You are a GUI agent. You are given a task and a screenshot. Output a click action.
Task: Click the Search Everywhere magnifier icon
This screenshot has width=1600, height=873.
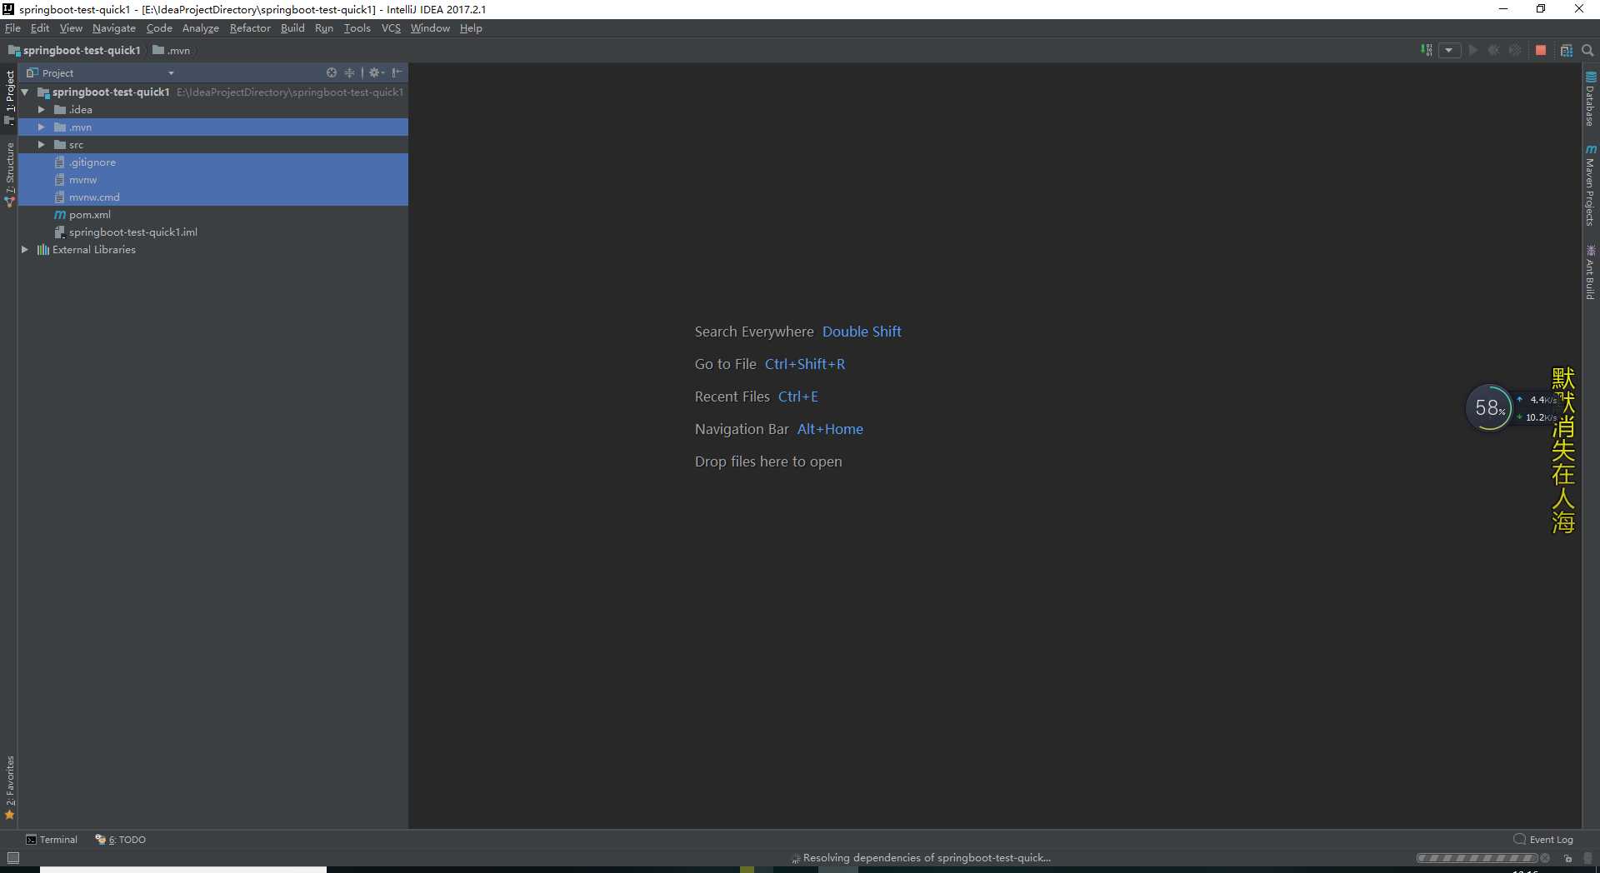[1587, 50]
